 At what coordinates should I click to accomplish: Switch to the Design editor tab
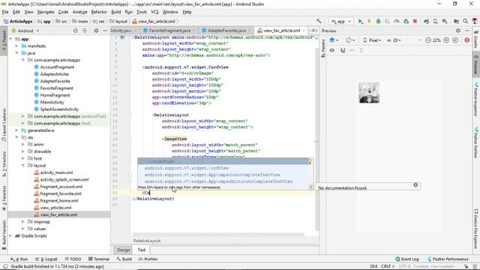pyautogui.click(x=123, y=250)
